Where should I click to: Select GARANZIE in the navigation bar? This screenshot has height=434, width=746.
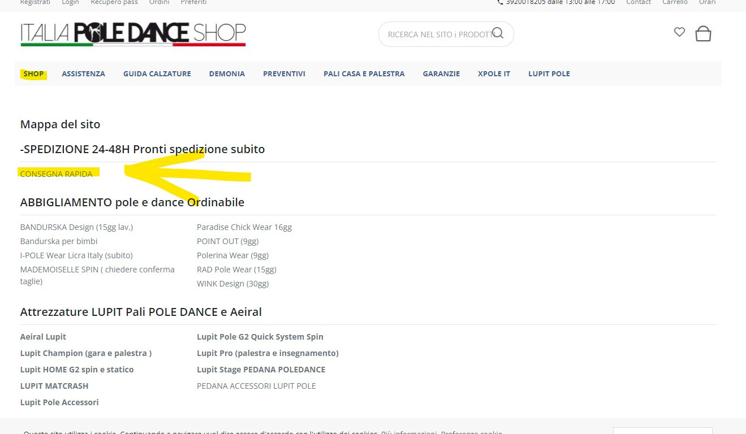(x=441, y=73)
